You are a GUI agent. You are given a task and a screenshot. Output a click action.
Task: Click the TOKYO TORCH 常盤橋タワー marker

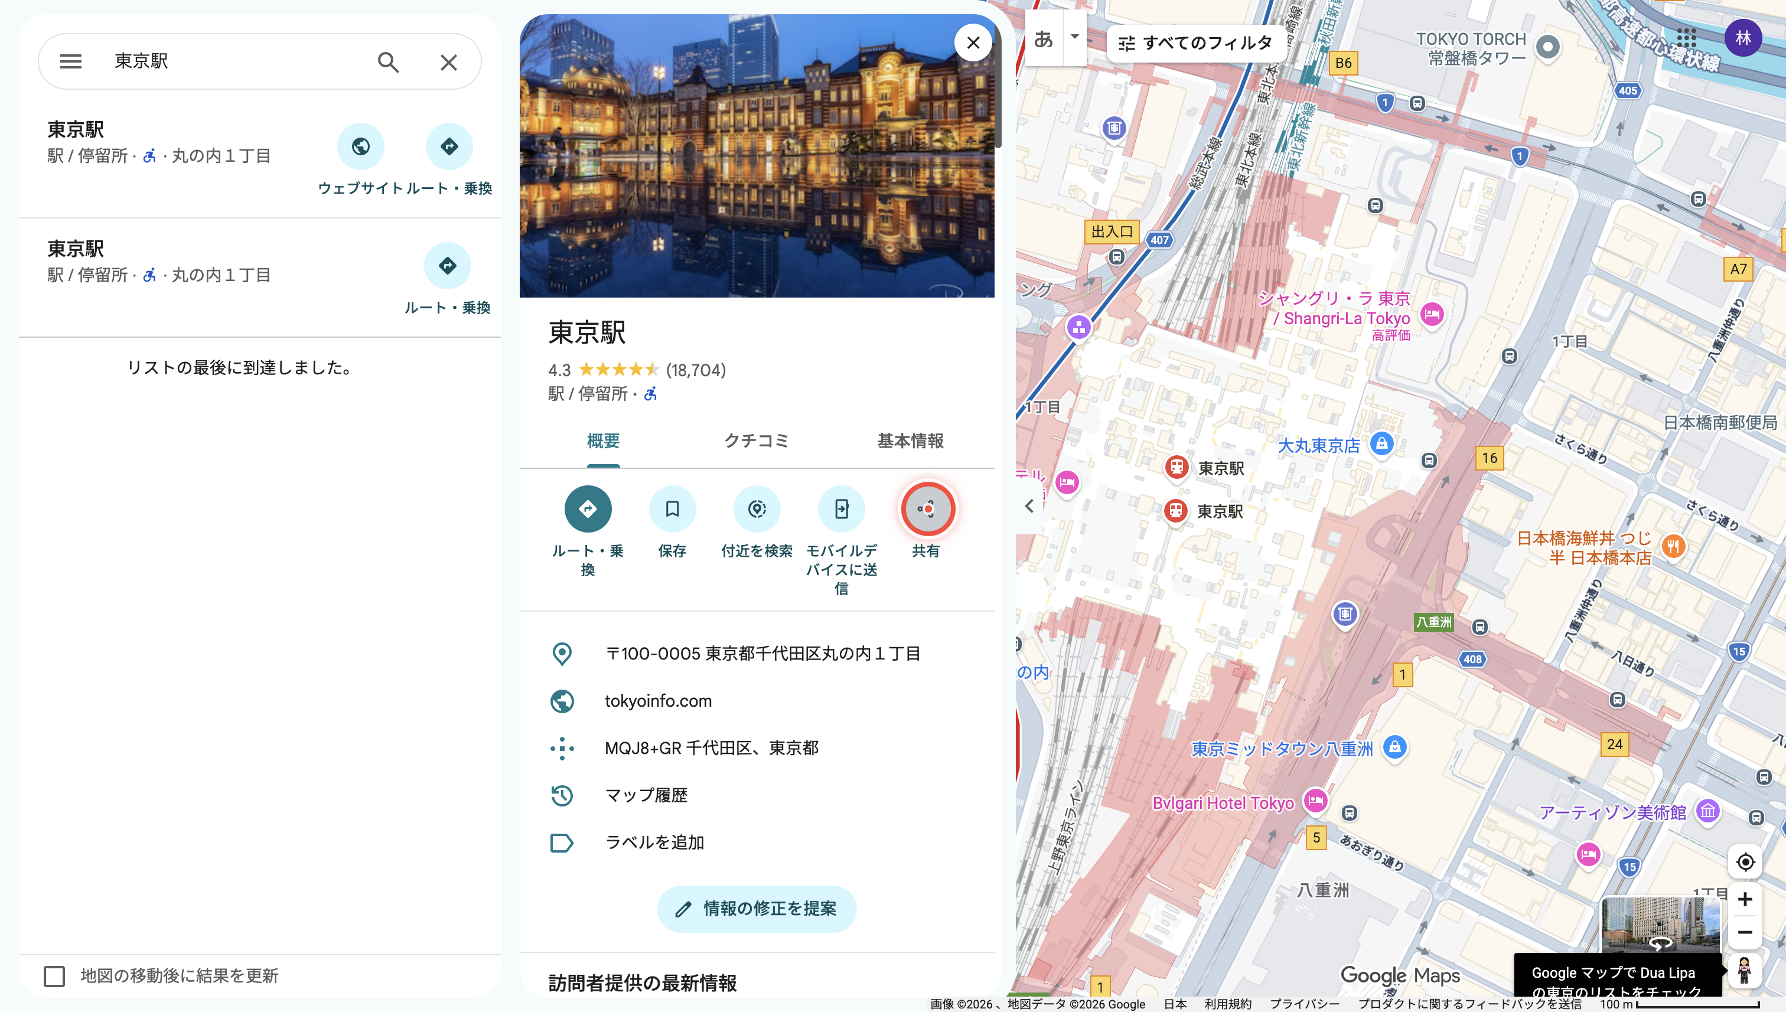[1547, 47]
